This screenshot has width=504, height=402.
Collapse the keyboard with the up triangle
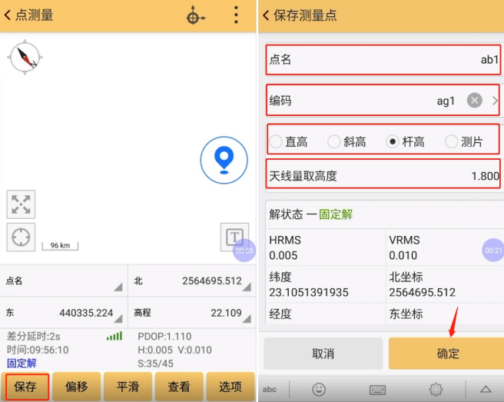[x=486, y=389]
